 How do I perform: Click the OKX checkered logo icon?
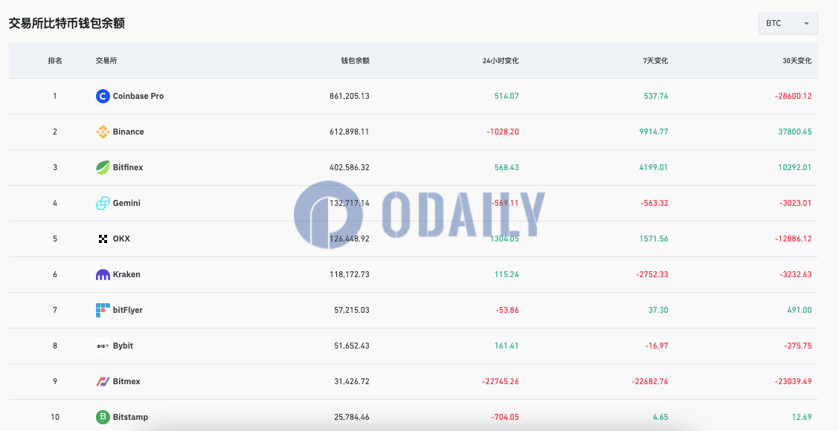pos(103,239)
